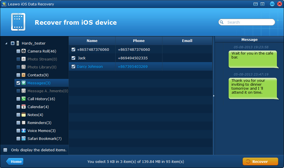This screenshot has width=284, height=168.
Task: Open the help icon in title bar
Action: [x=256, y=4]
